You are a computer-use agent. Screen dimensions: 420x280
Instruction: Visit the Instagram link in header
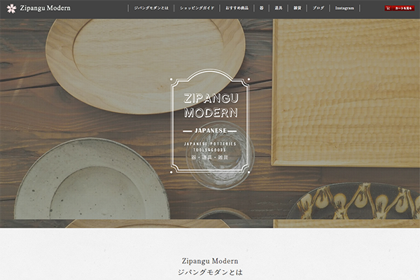pos(344,8)
